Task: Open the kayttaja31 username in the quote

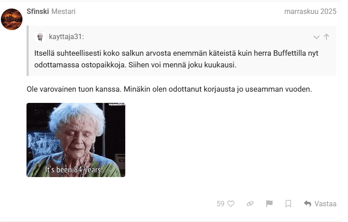Action: (x=66, y=37)
